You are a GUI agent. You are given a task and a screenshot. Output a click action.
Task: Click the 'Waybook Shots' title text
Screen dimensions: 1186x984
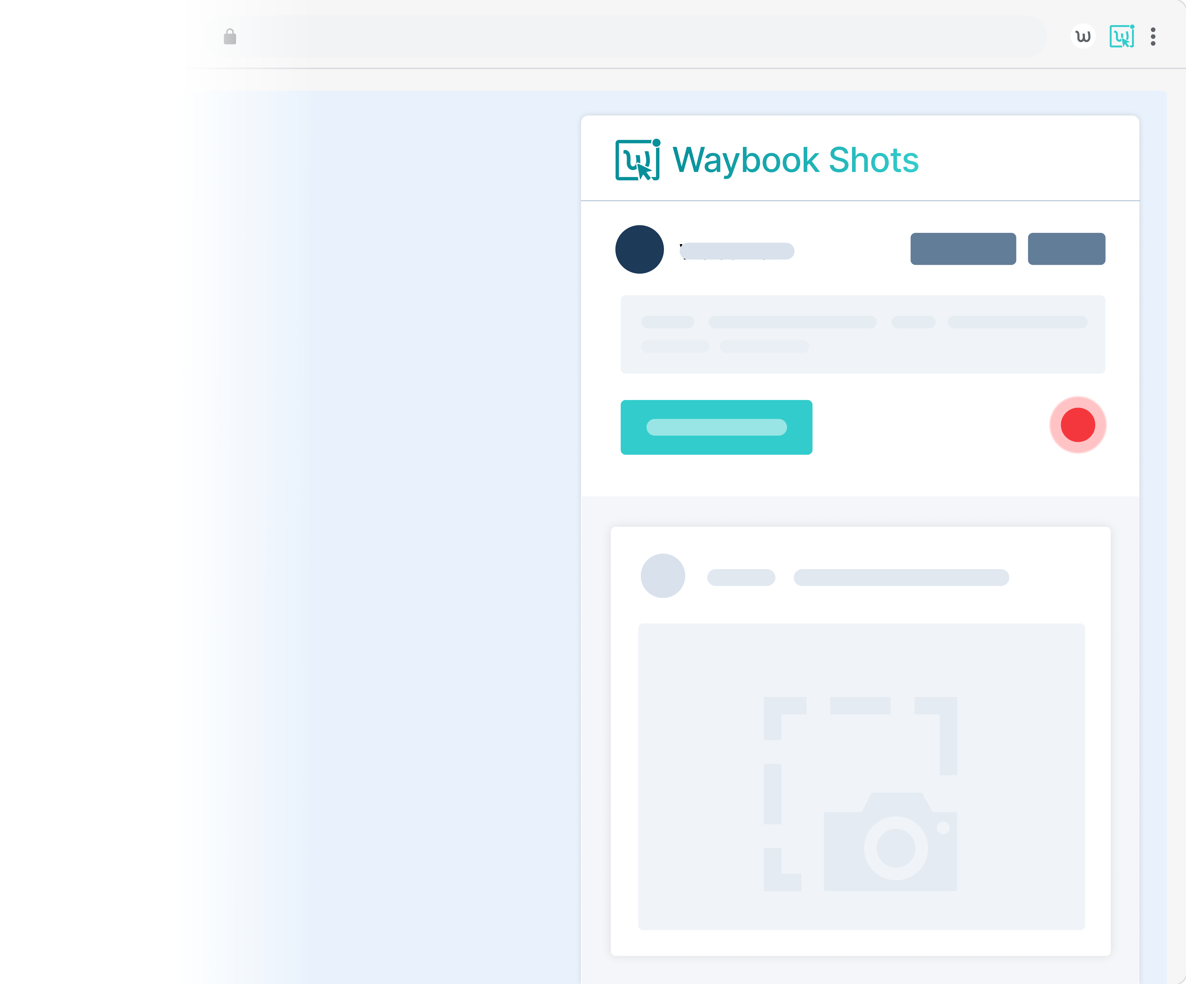pyautogui.click(x=795, y=160)
